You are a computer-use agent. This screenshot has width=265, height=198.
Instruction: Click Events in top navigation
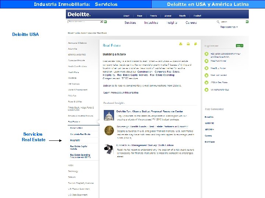153,16
